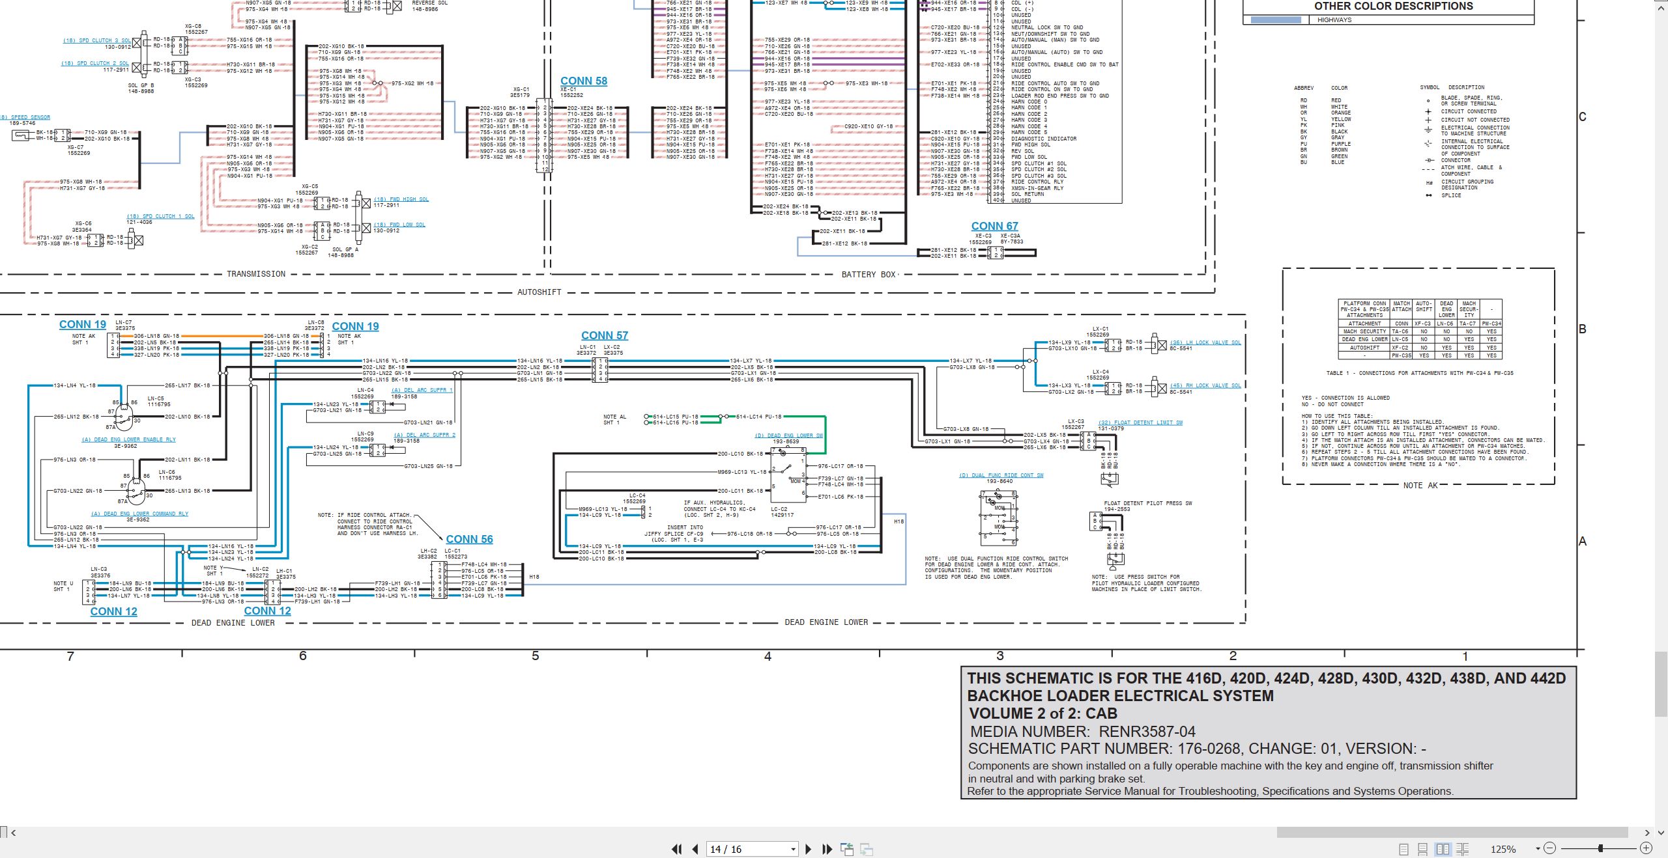1668x858 pixels.
Task: Click the 125% zoom value
Action: 1503,849
